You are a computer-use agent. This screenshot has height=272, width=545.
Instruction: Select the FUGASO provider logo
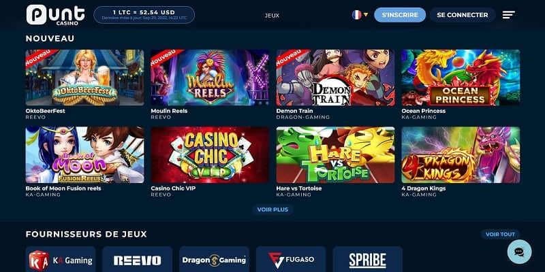point(291,260)
